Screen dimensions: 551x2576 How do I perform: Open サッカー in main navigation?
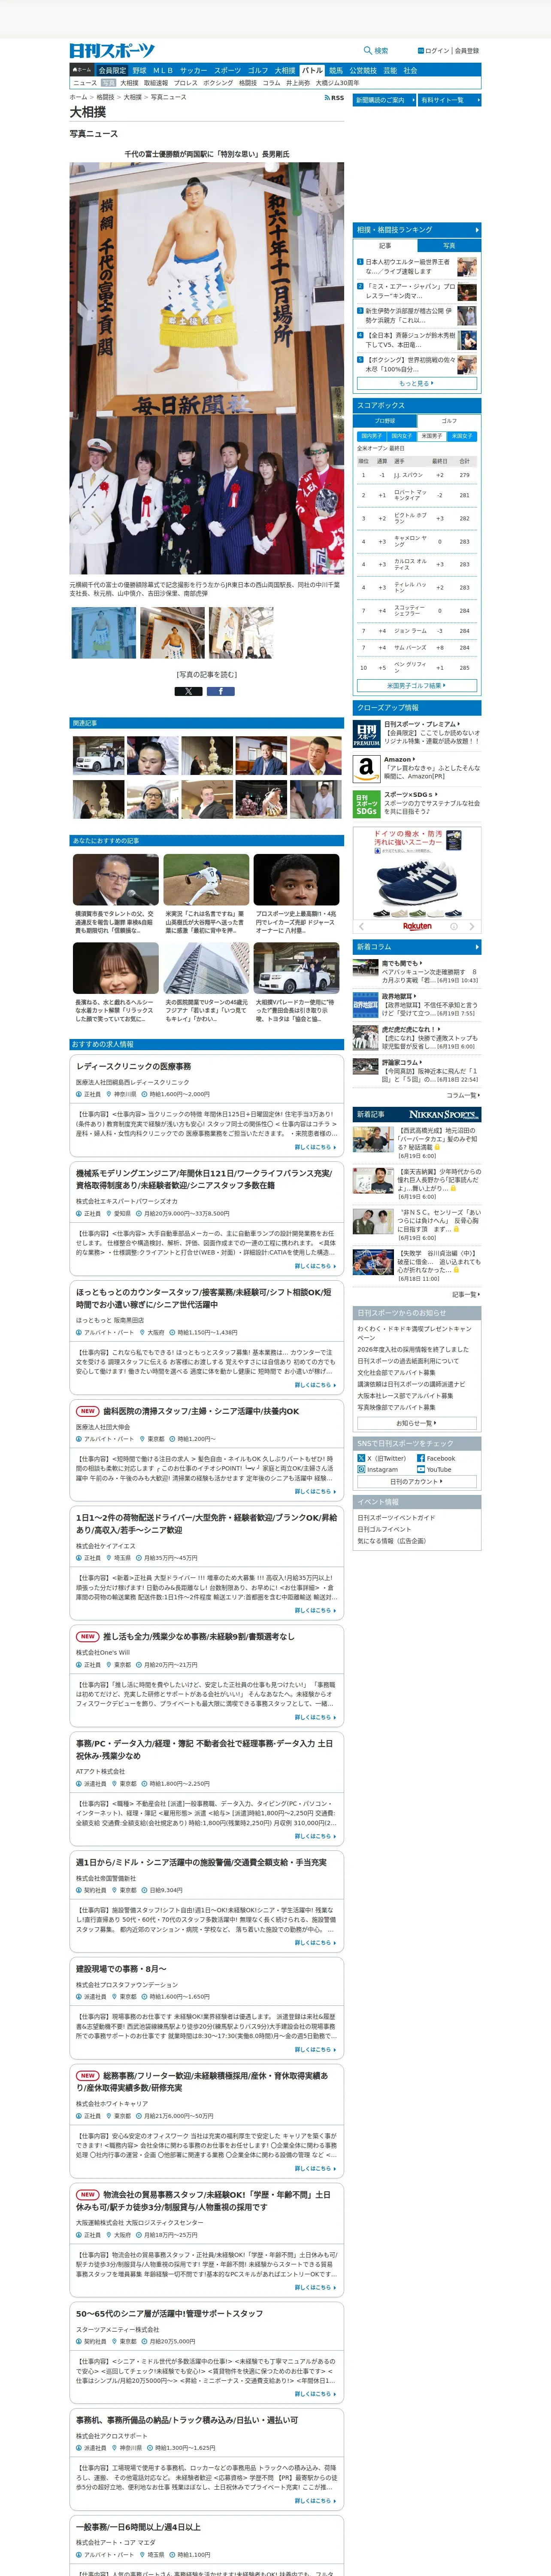[x=194, y=70]
